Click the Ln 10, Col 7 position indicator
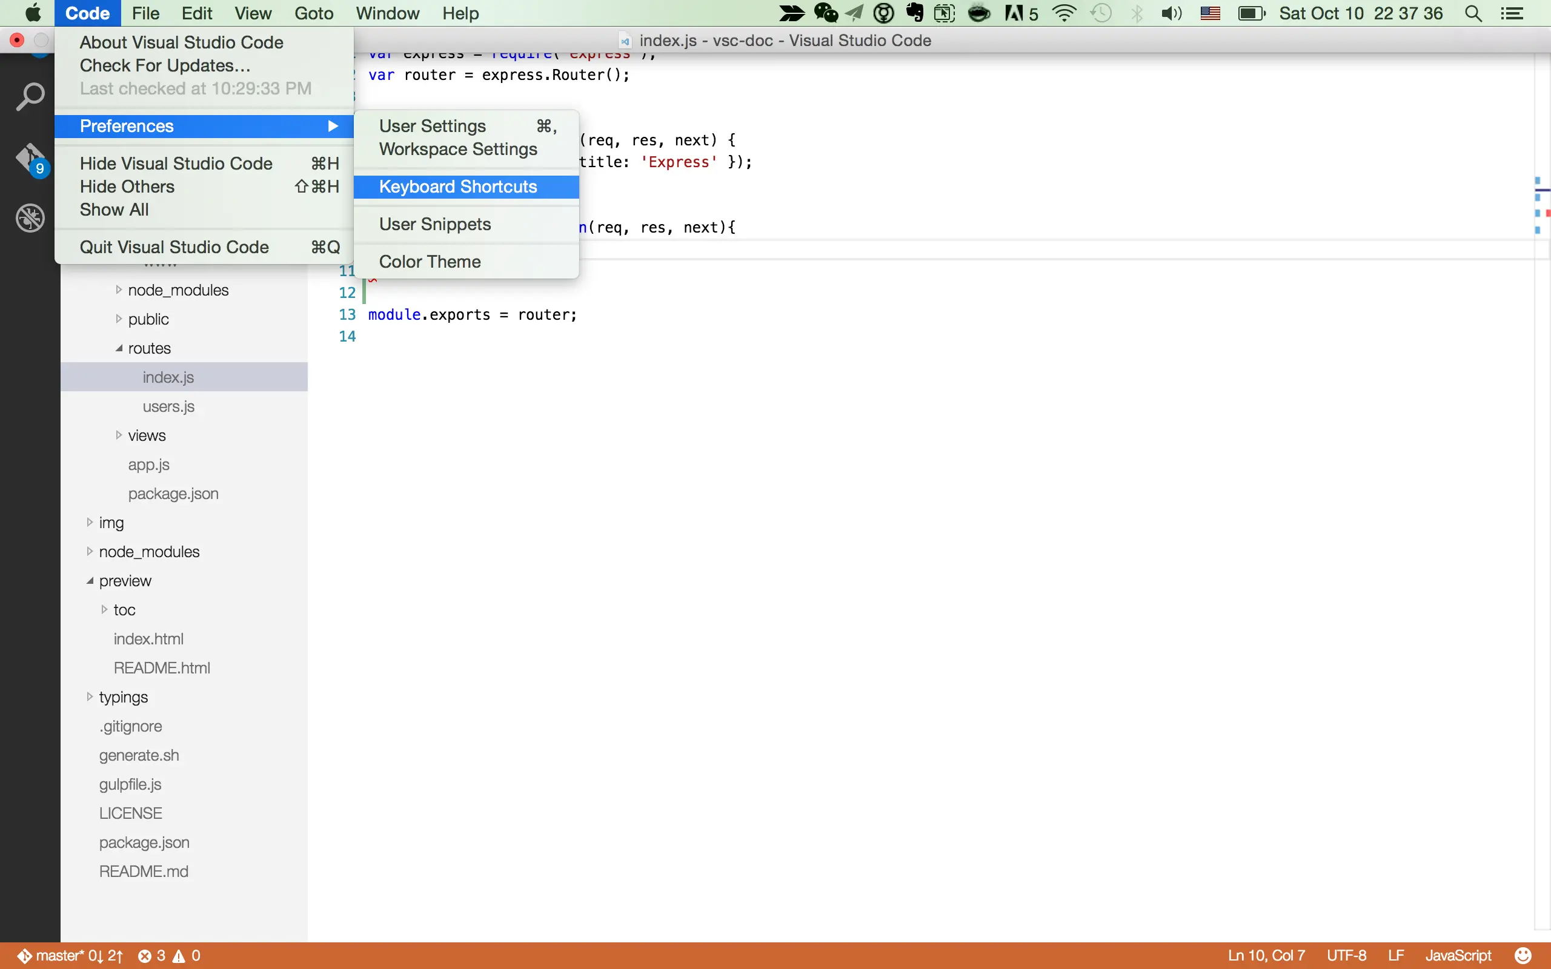The height and width of the screenshot is (969, 1551). coord(1266,956)
